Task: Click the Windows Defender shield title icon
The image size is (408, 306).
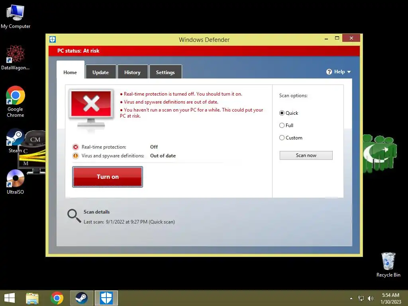Action: [x=53, y=39]
